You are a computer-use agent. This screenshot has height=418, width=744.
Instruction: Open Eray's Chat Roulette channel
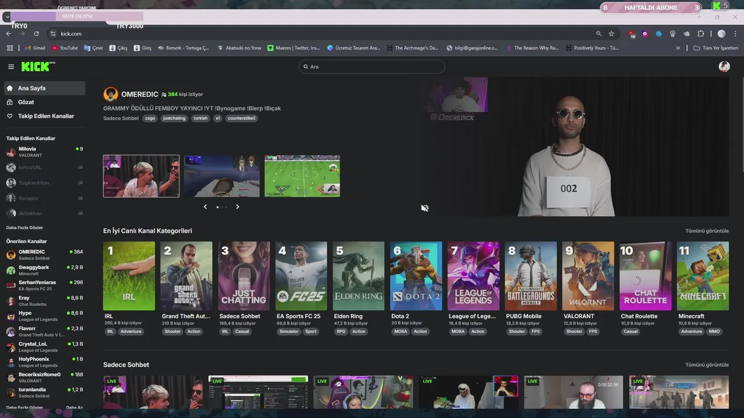coord(45,301)
